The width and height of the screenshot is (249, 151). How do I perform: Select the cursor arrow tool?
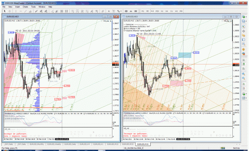5,11
